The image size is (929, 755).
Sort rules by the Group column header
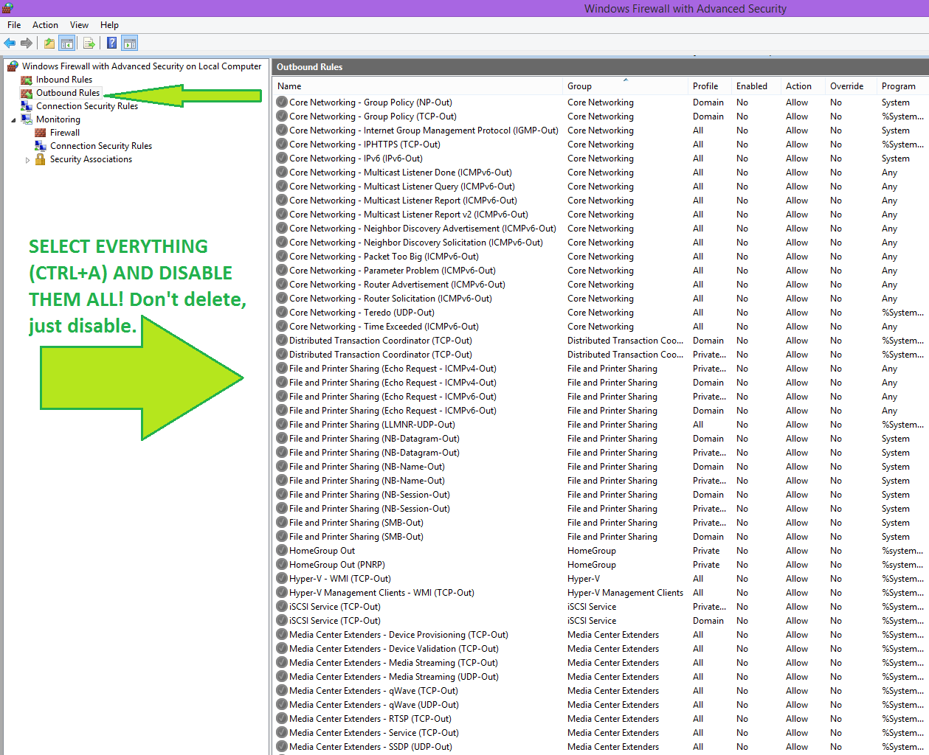click(x=625, y=86)
